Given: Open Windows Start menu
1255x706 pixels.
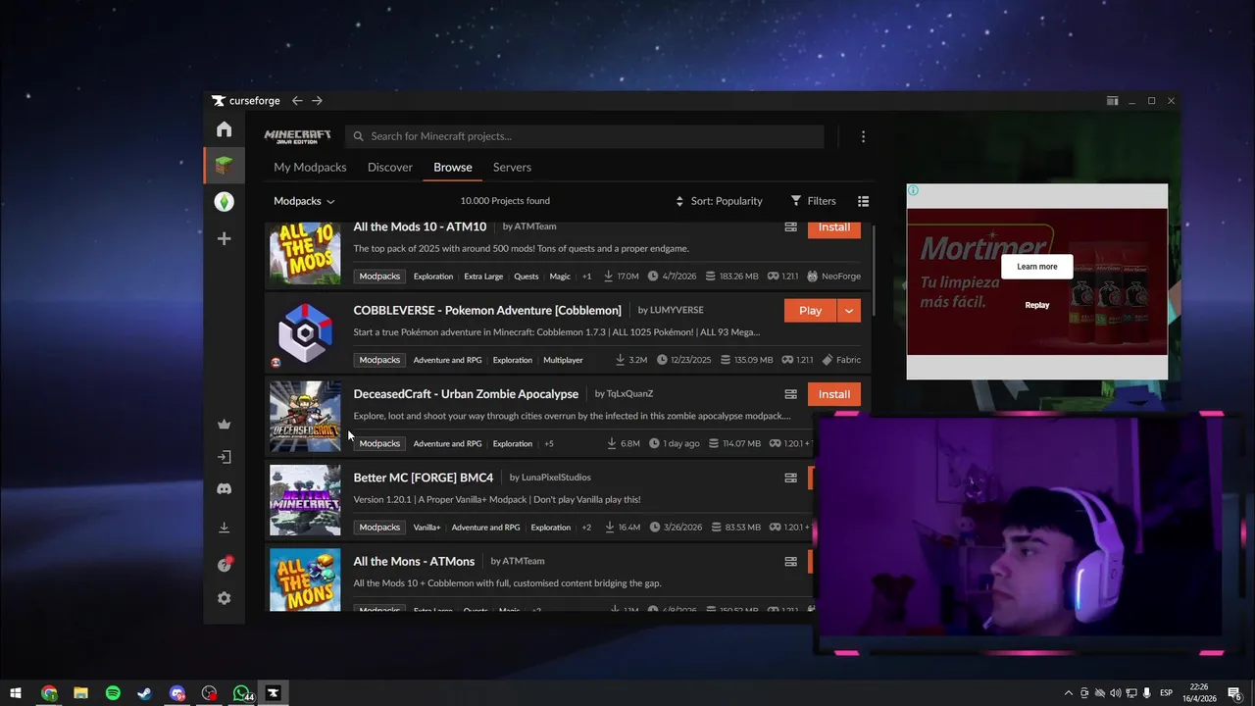Looking at the screenshot, I should [16, 693].
